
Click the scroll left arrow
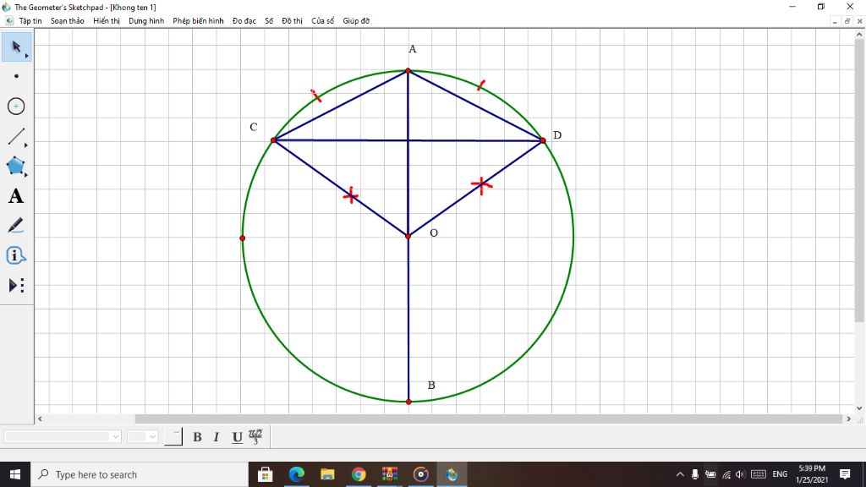(x=40, y=419)
